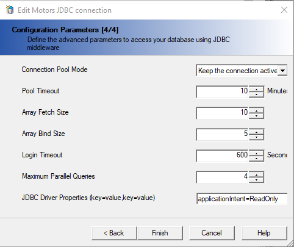Click the Login Timeout value field
294x247 pixels.
(x=222, y=156)
